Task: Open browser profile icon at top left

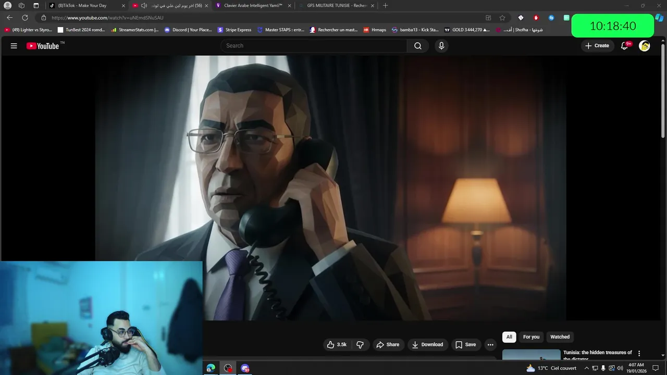Action: [x=7, y=6]
